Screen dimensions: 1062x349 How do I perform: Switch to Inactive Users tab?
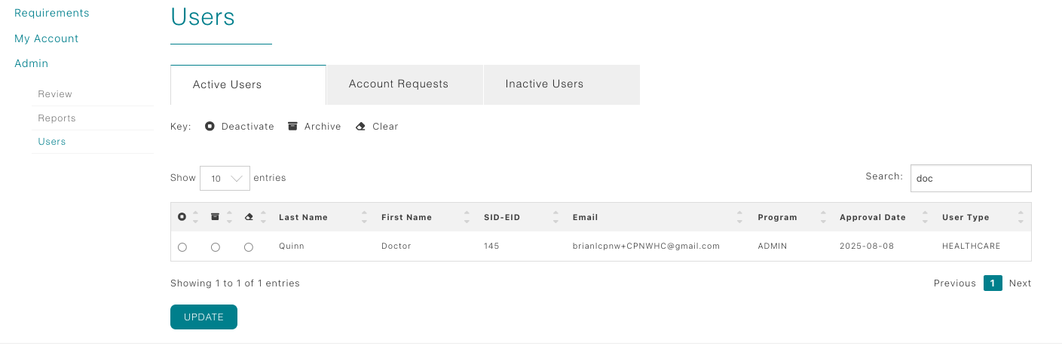click(544, 84)
